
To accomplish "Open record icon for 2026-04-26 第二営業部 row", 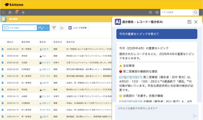I will (x=2, y=76).
